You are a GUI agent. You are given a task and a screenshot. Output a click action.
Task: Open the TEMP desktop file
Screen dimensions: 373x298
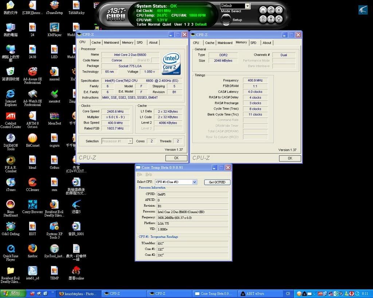click(x=55, y=273)
